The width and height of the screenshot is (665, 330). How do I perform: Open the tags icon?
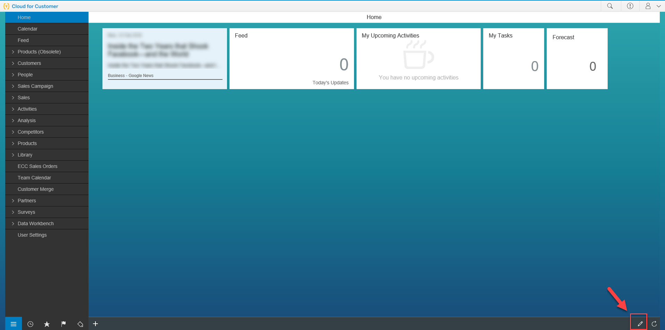[x=80, y=324]
